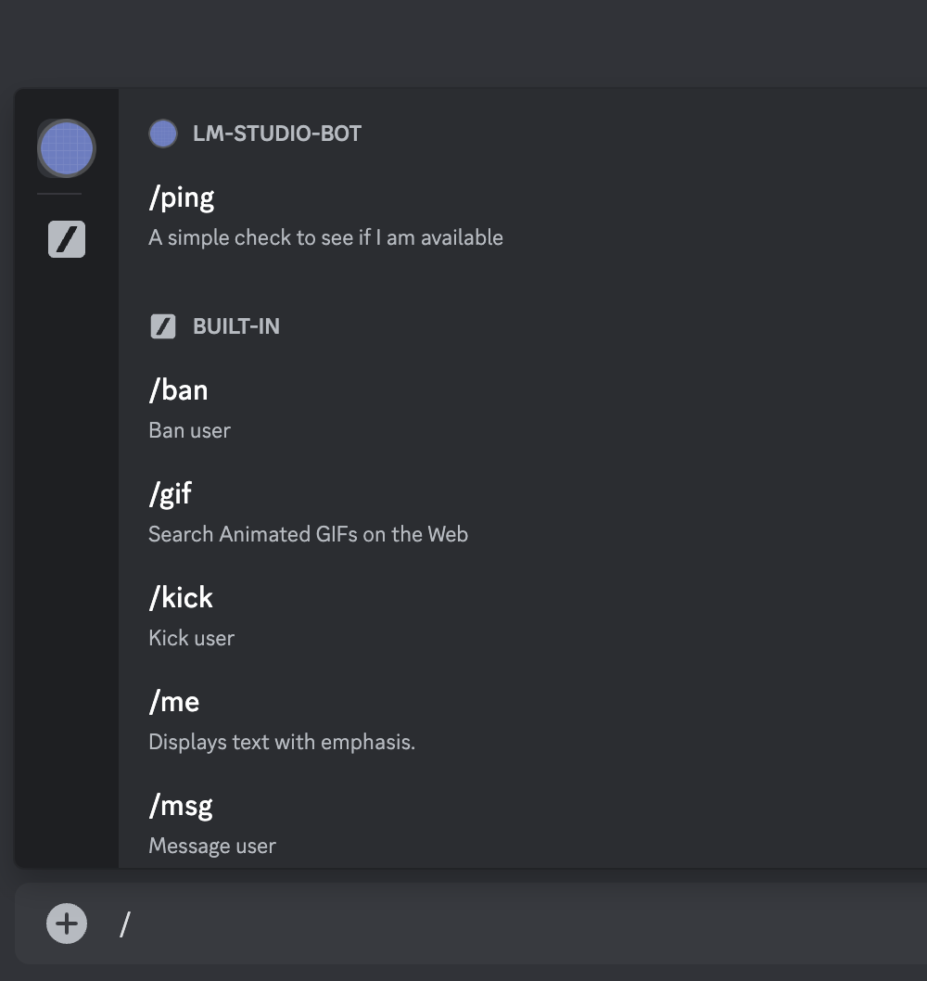Viewport: 927px width, 981px height.
Task: Click the Built-In slash icon in sidebar
Action: tap(66, 239)
